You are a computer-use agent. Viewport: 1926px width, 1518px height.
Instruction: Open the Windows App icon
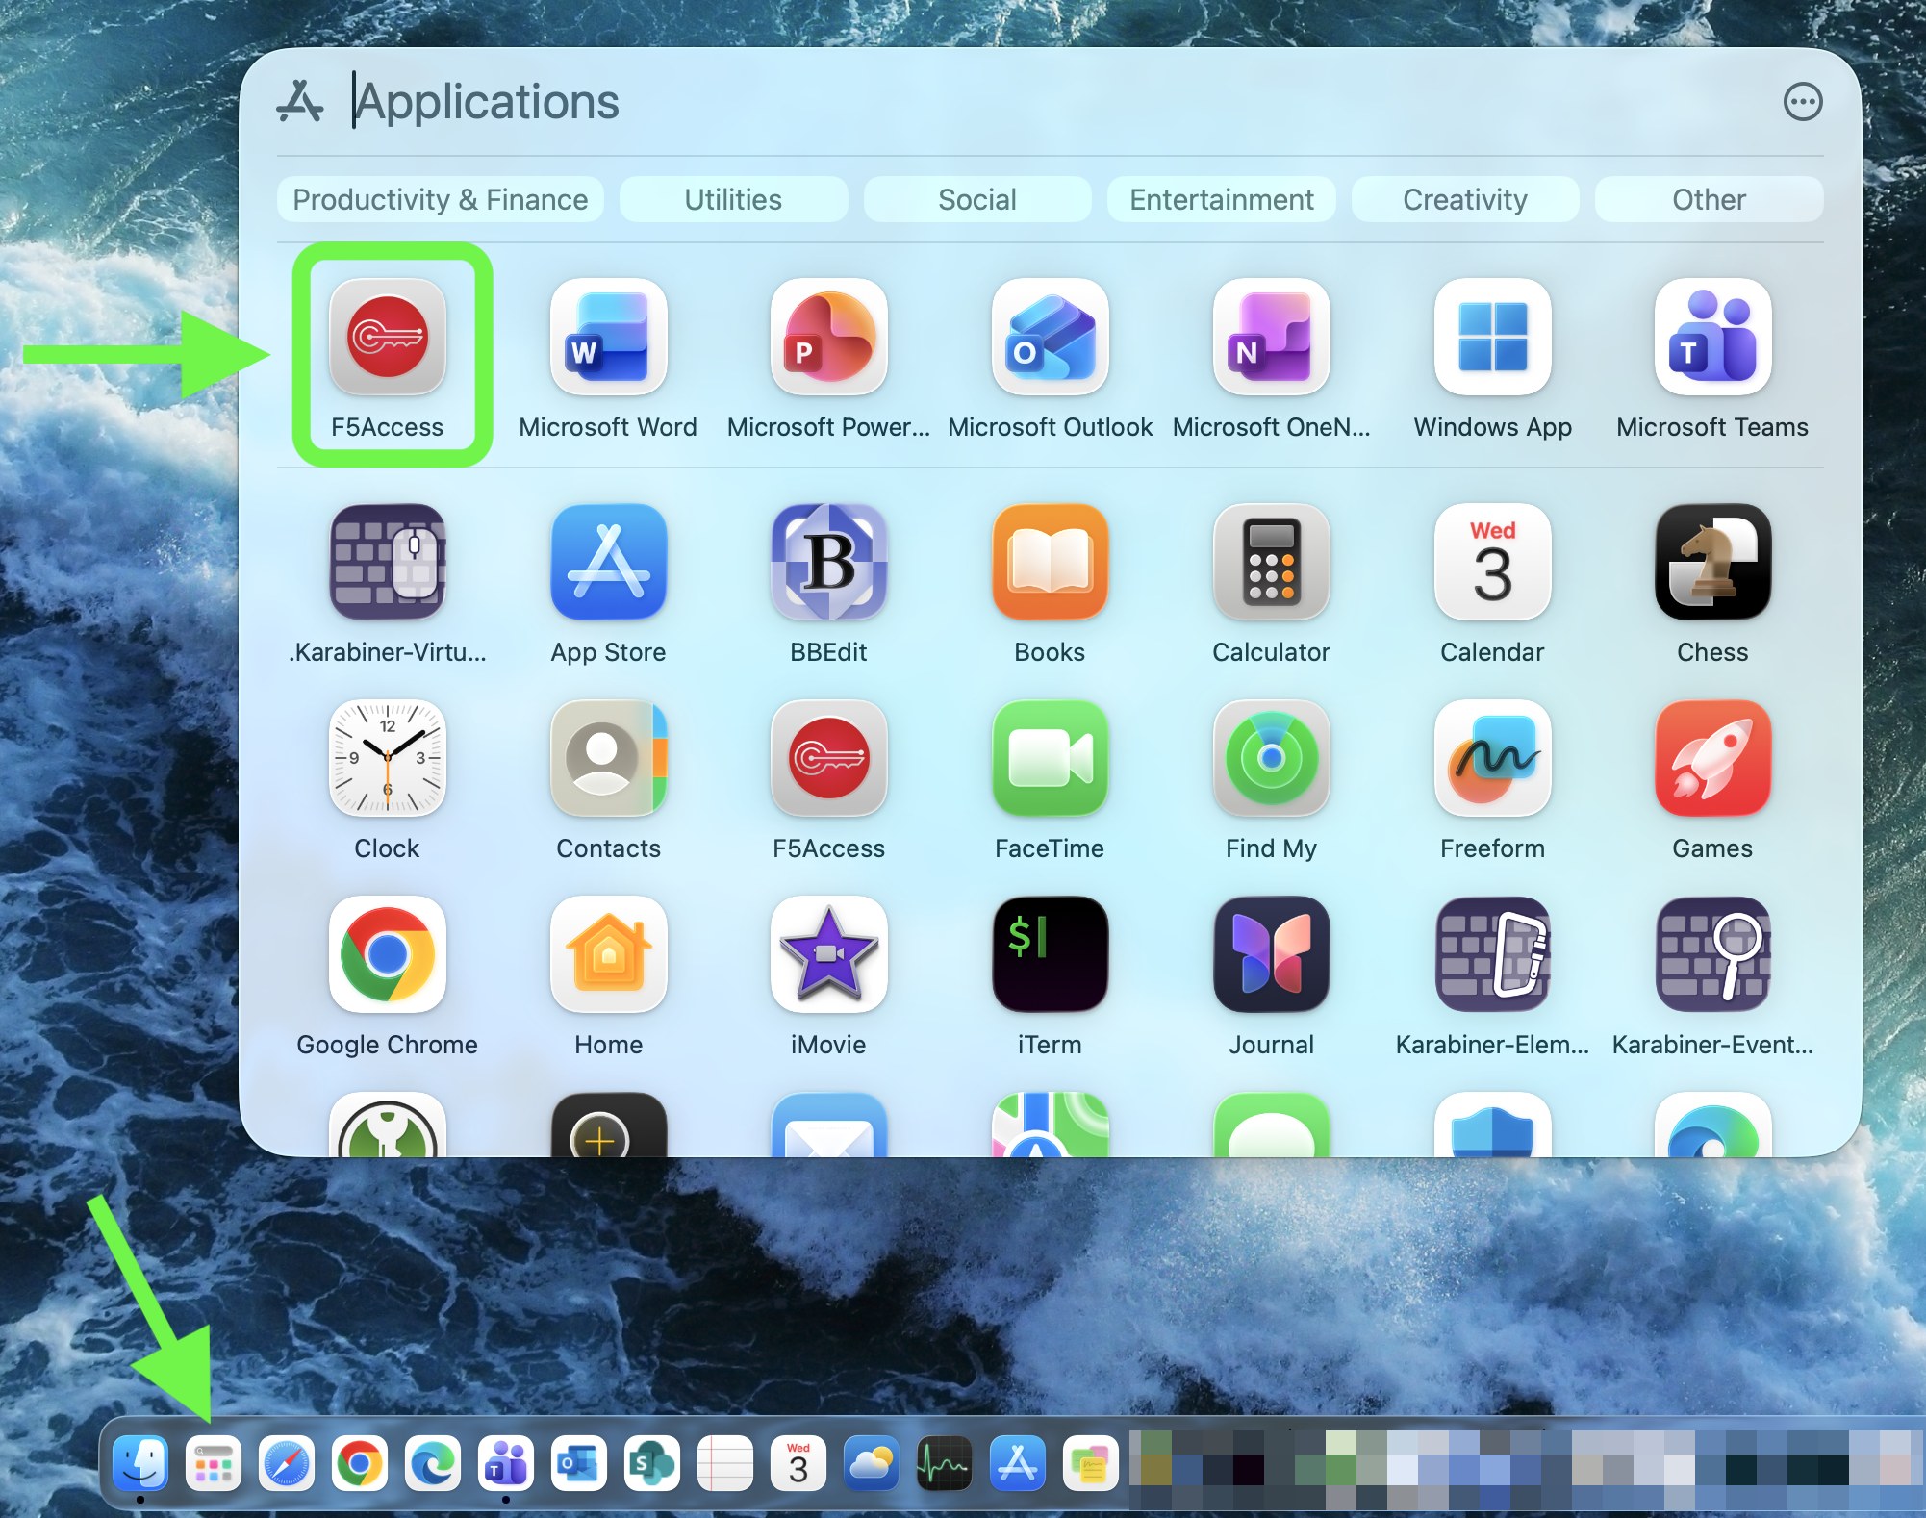coord(1493,337)
